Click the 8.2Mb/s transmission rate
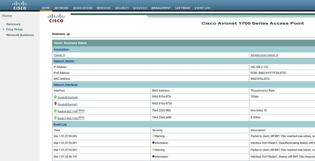Screen dimensions: 315x161 255,117
